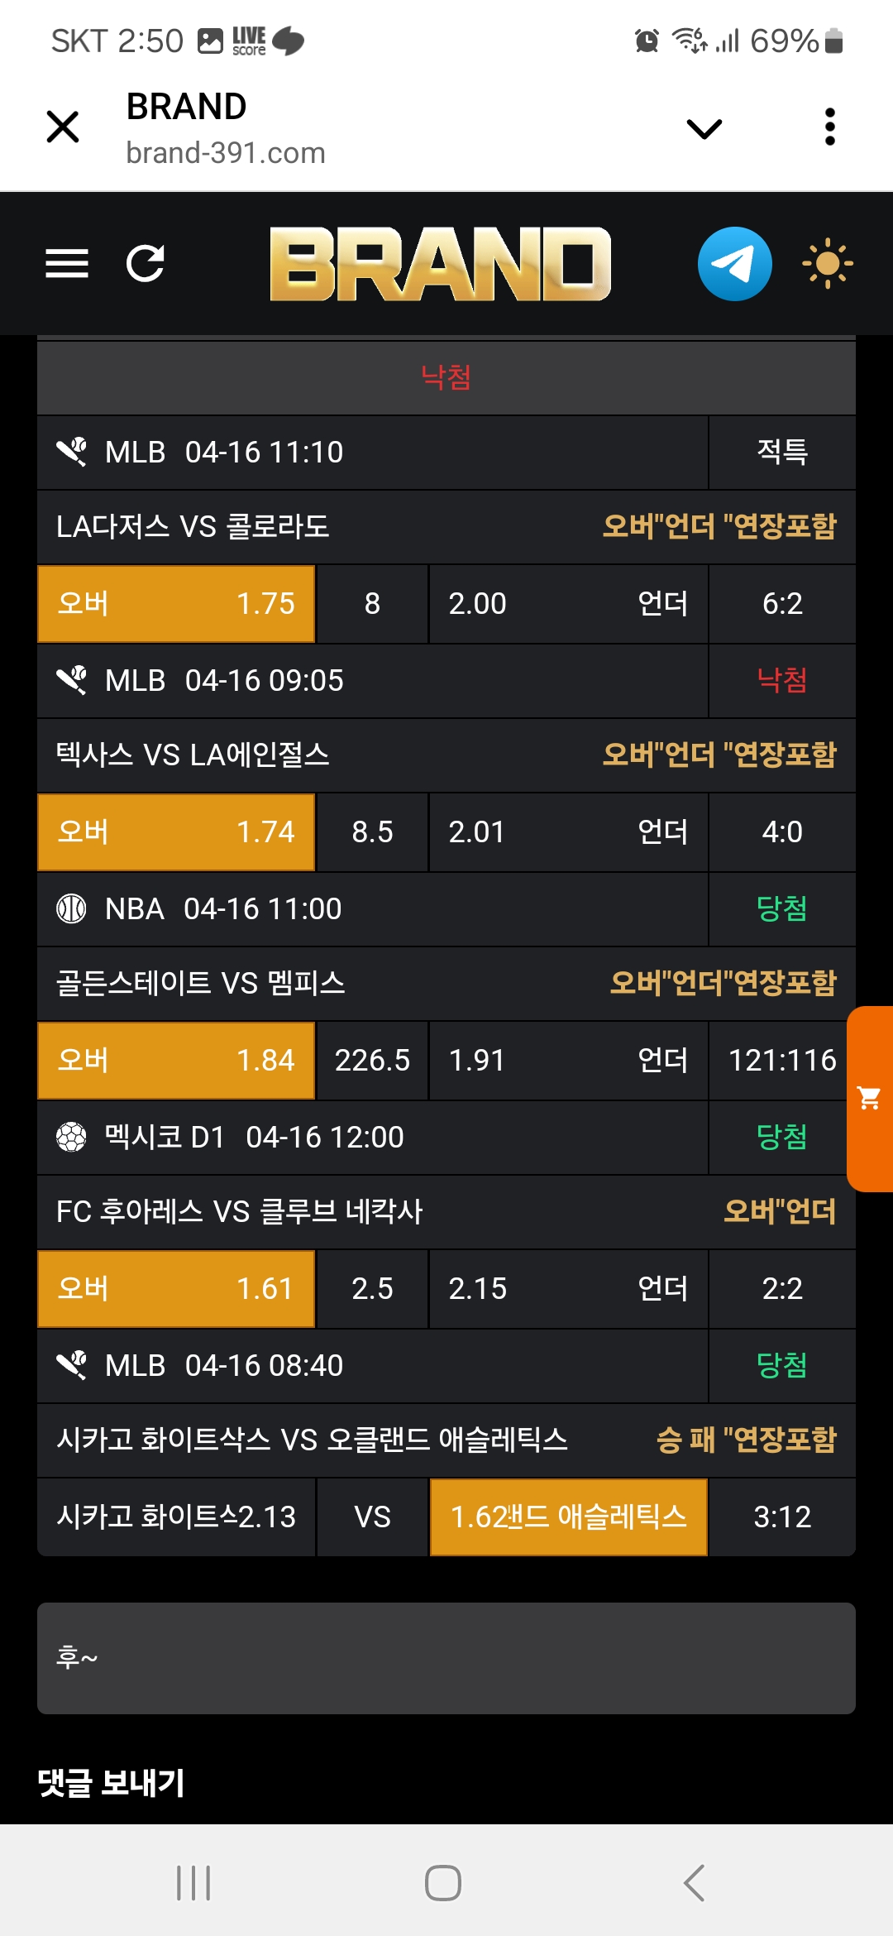
Task: Select 오버 1.75 odds for LA다저스 game
Action: [x=176, y=604]
